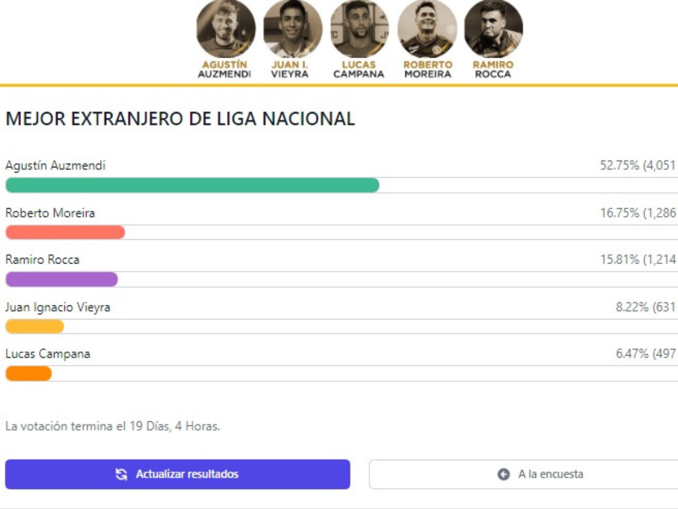Open Lucas Campana's portrait photo
The width and height of the screenshot is (678, 509).
[x=359, y=28]
